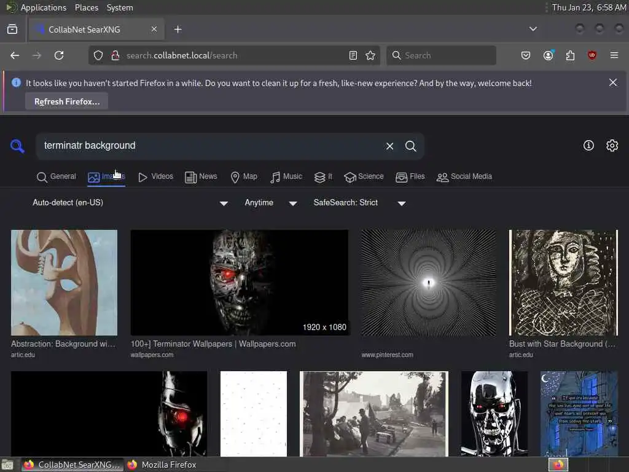Go back with the browser back arrow
The image size is (629, 472).
tap(15, 55)
